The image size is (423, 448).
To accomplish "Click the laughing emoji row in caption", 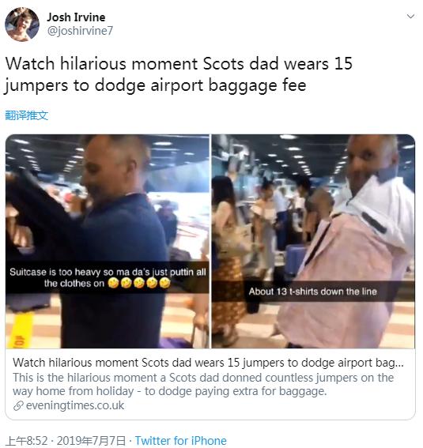I will pyautogui.click(x=139, y=283).
